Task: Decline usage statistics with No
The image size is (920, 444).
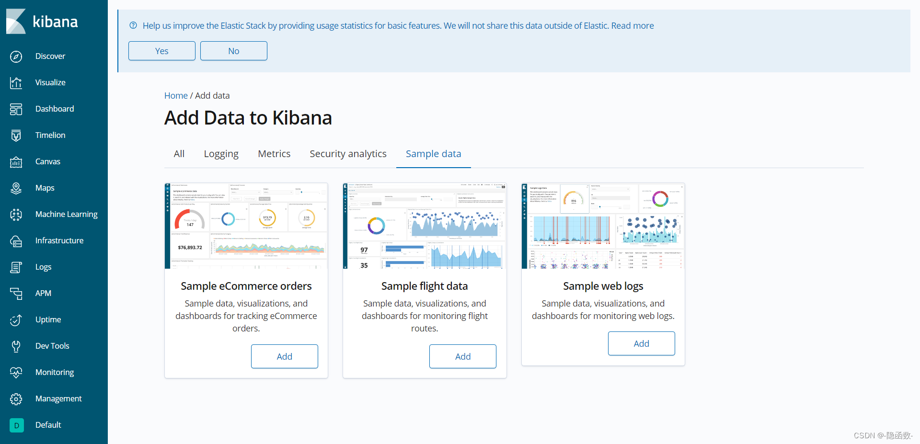Action: 233,51
